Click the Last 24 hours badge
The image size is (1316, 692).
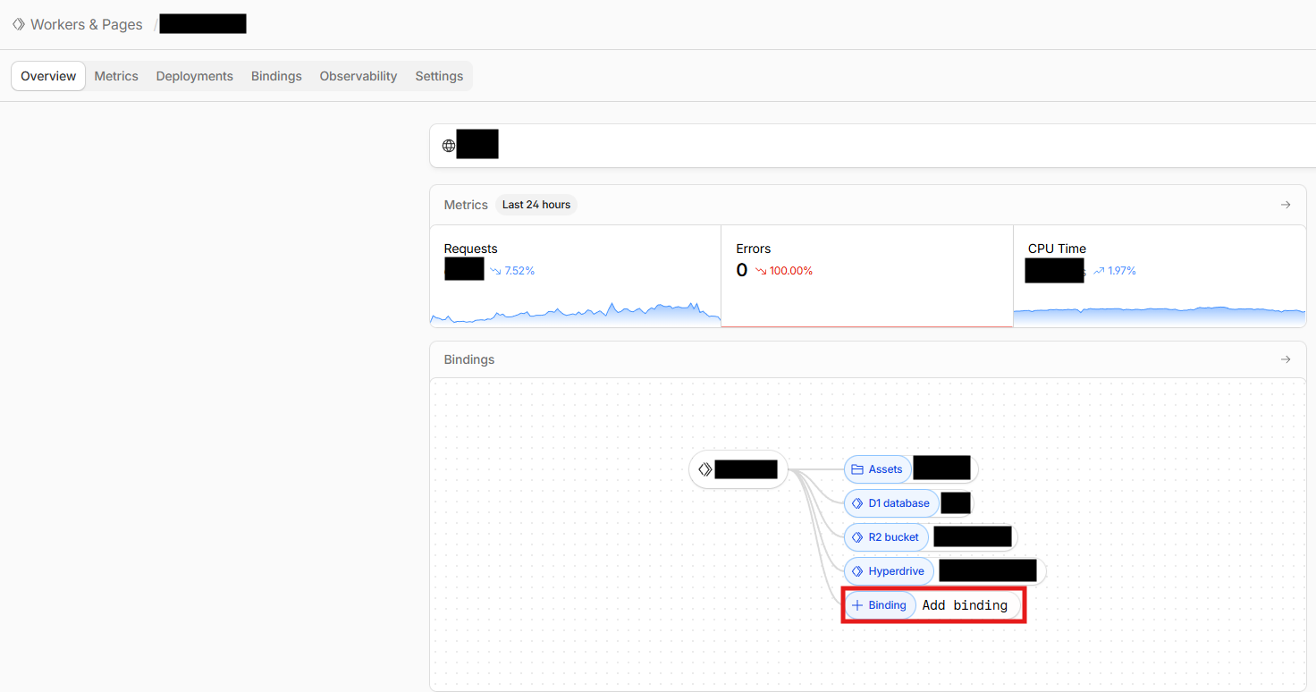click(x=536, y=205)
